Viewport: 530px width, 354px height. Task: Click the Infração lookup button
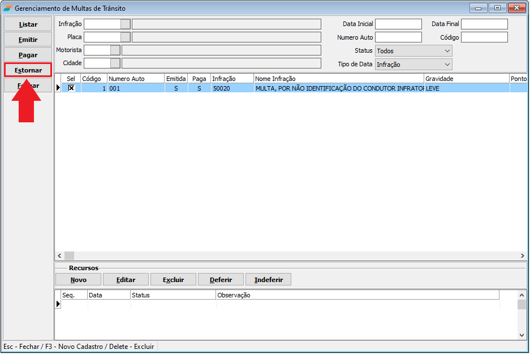(x=125, y=24)
